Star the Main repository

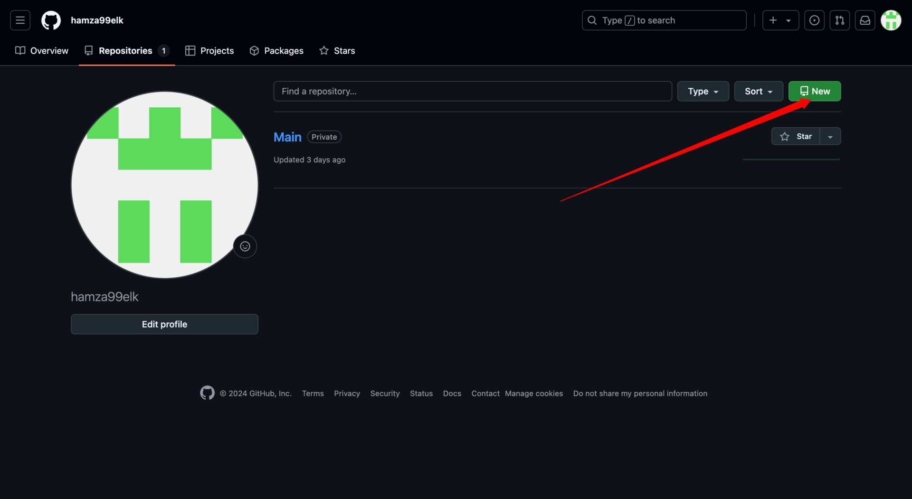pyautogui.click(x=796, y=136)
